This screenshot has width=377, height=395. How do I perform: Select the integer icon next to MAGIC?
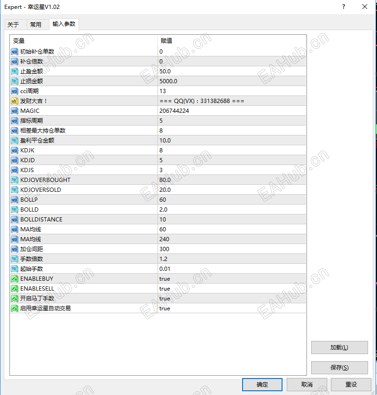15,111
